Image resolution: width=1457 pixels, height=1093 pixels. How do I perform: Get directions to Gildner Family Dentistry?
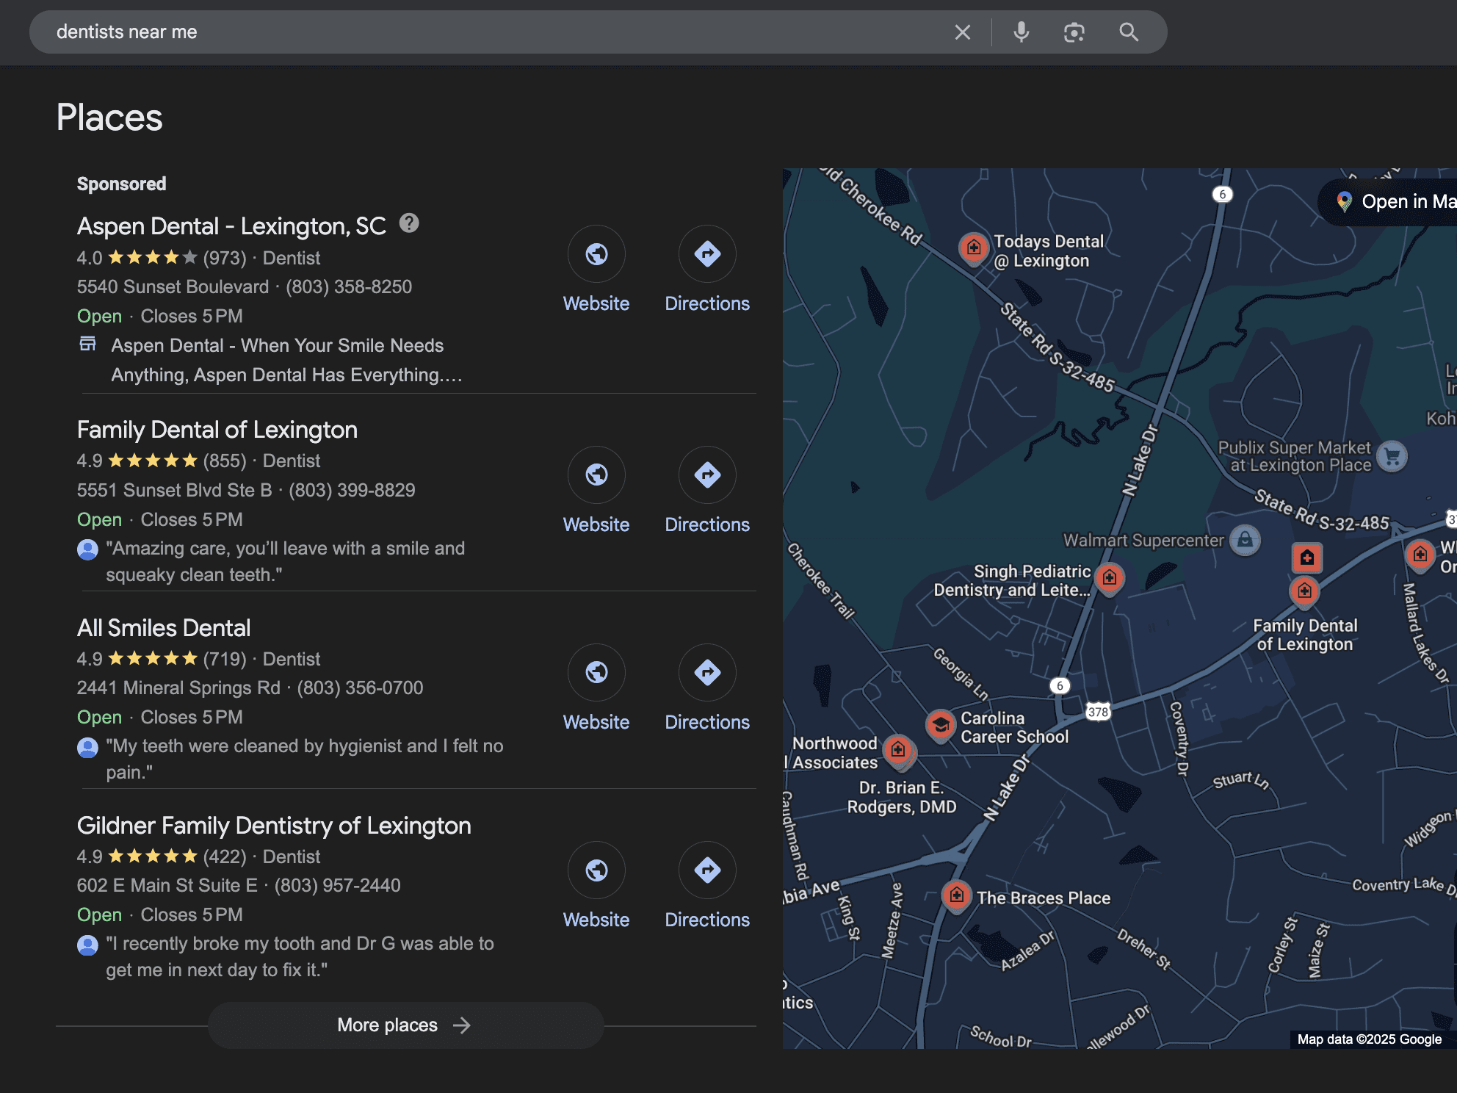tap(707, 870)
